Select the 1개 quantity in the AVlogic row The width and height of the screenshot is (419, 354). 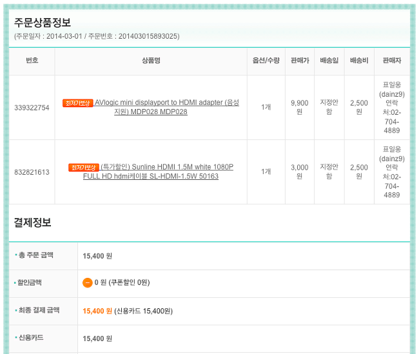pos(266,107)
